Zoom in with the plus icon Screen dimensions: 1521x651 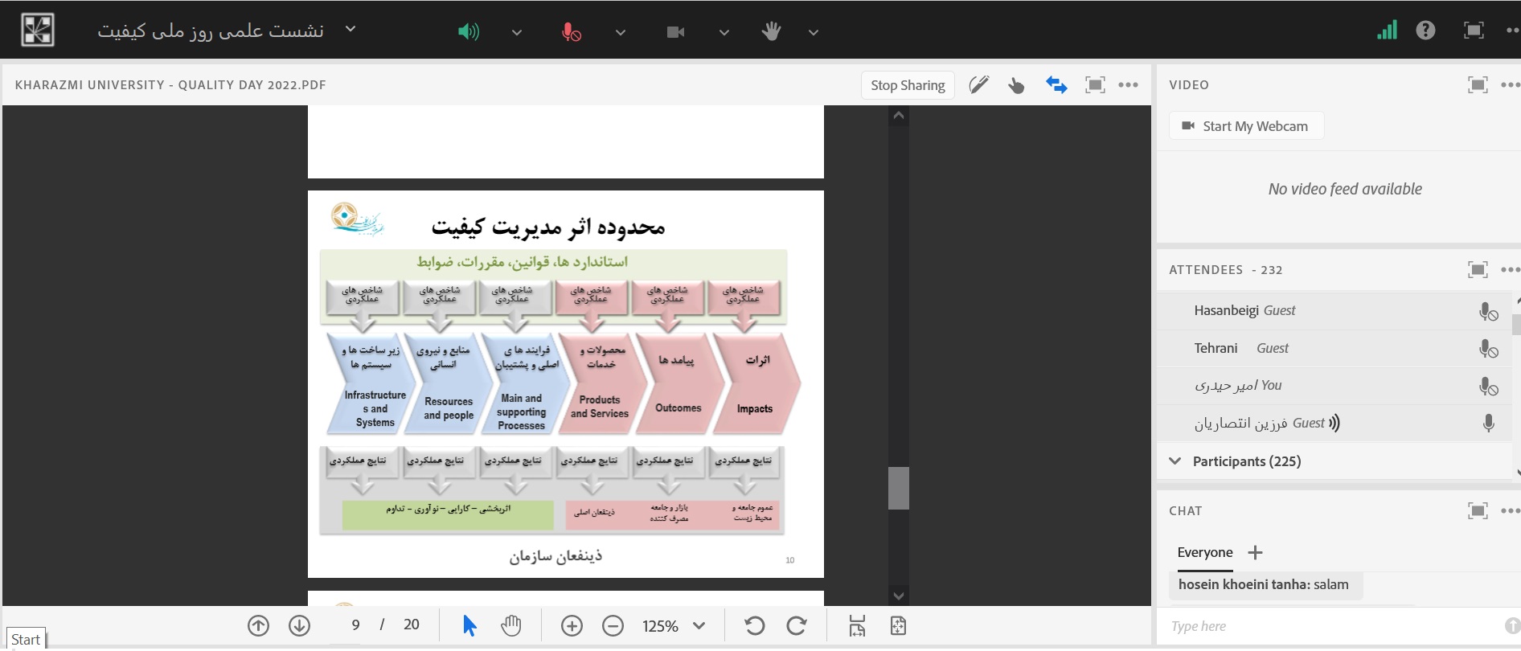(572, 625)
